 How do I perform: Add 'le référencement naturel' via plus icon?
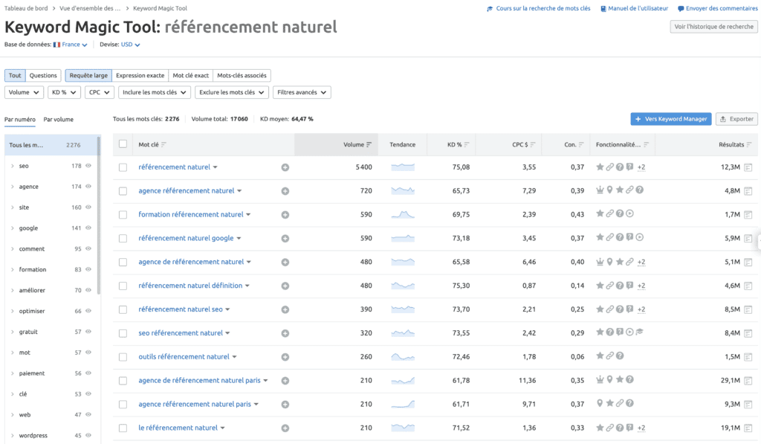coord(285,428)
